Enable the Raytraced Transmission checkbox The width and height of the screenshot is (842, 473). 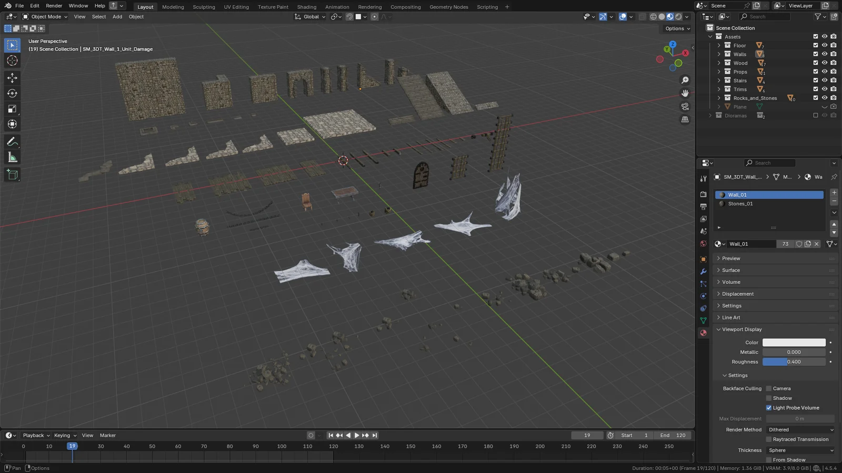pos(769,439)
